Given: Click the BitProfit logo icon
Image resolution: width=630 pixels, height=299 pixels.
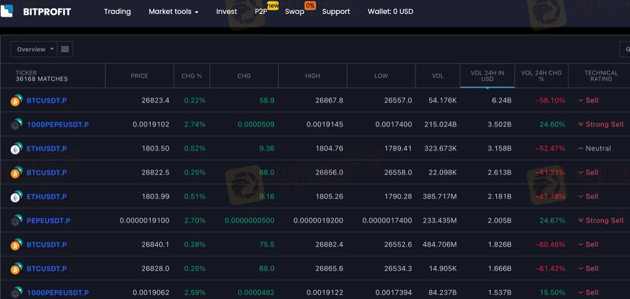Looking at the screenshot, I should pyautogui.click(x=7, y=10).
